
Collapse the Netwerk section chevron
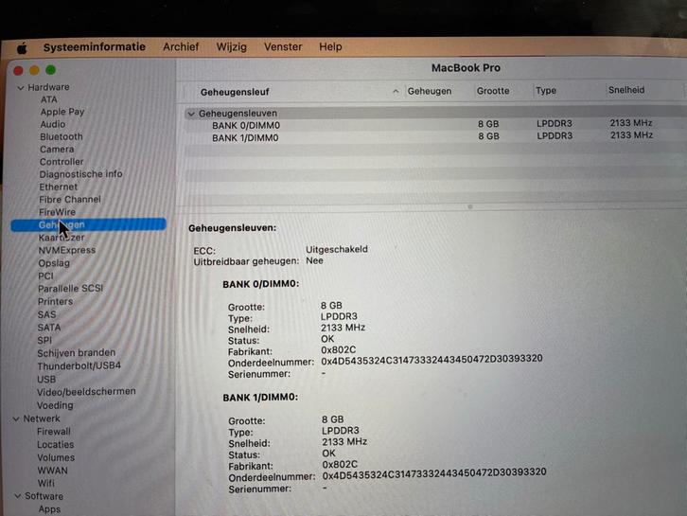pyautogui.click(x=16, y=419)
